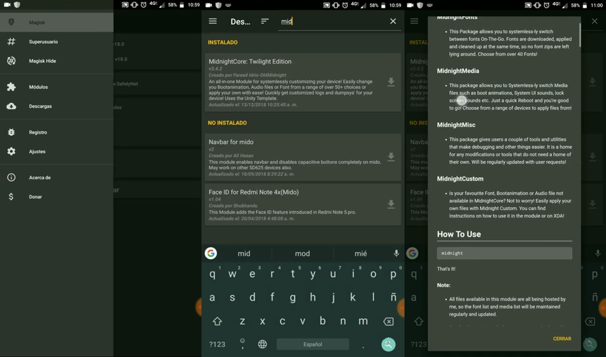The image size is (606, 357).
Task: Tap the ñ key on keyboard
Action: tap(393, 297)
